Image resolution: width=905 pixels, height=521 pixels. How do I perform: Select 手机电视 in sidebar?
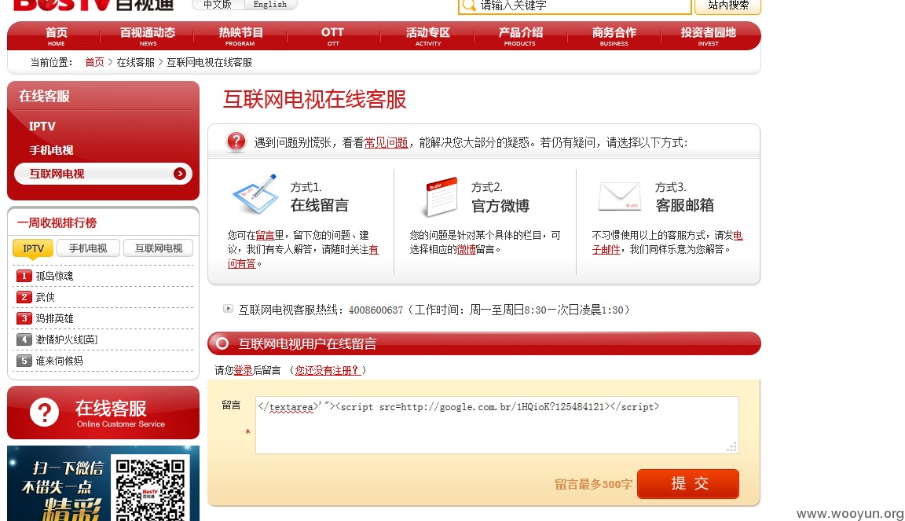51,150
